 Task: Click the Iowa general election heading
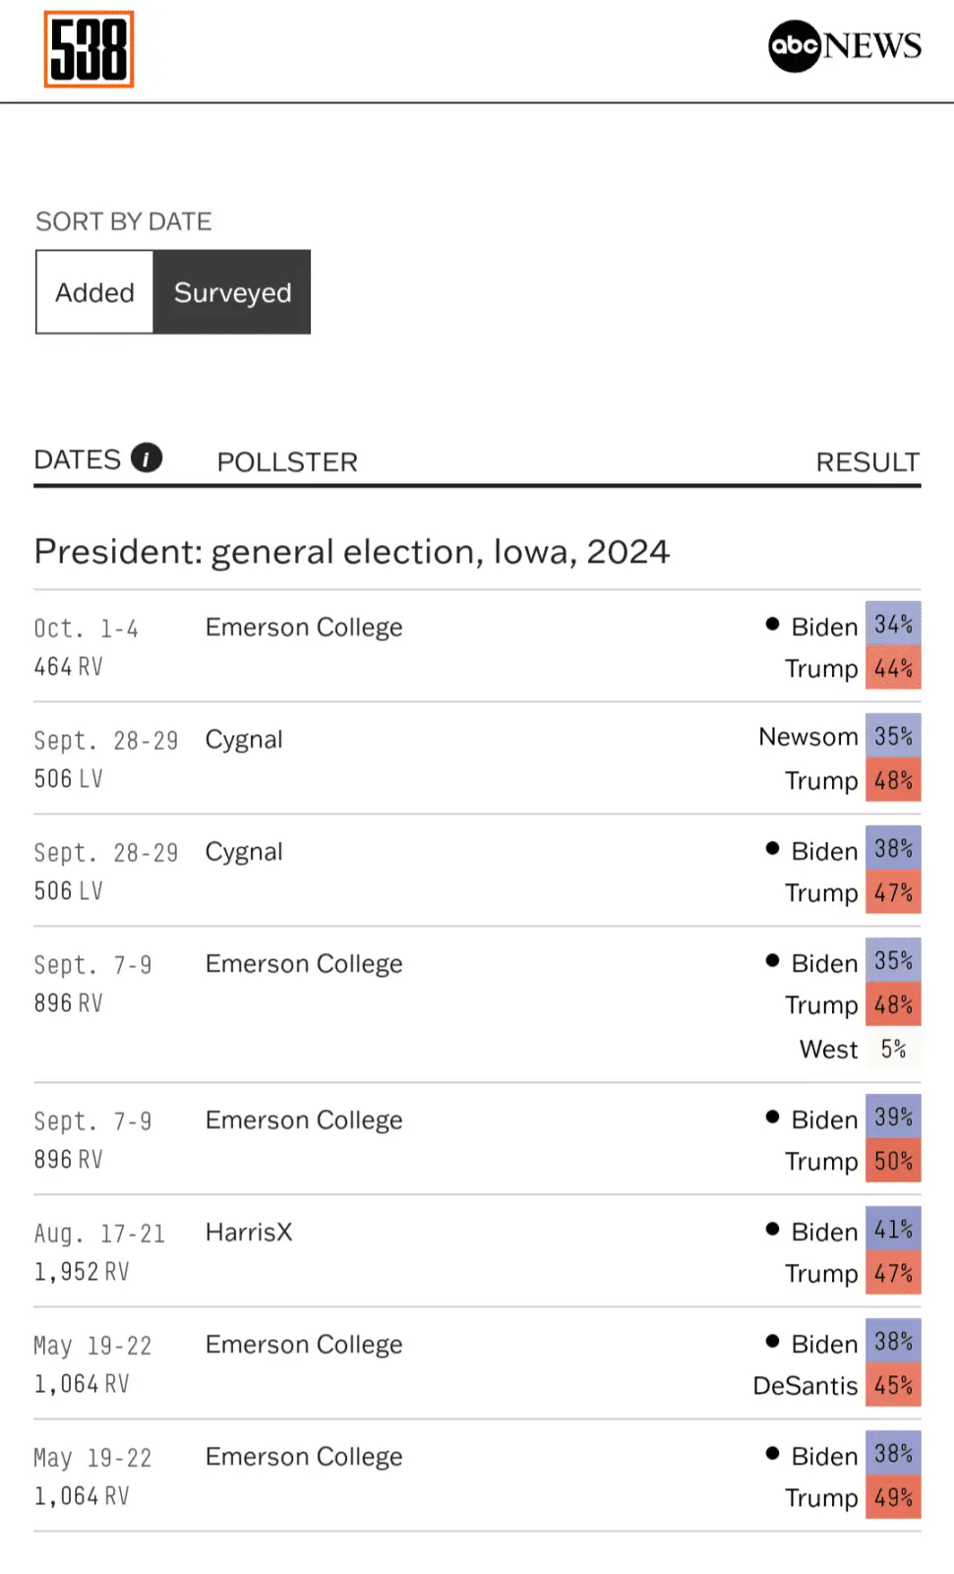(351, 552)
